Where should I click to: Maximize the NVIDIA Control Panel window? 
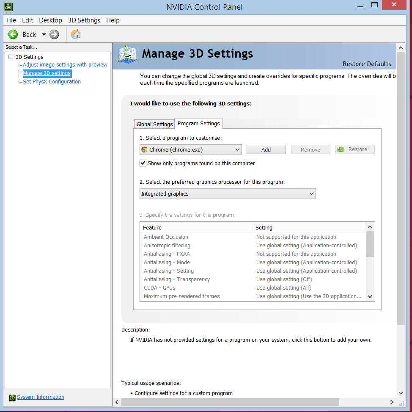pyautogui.click(x=374, y=5)
